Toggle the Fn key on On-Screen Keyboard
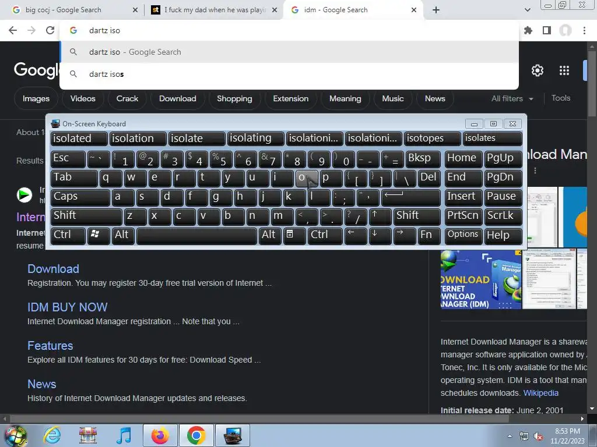 click(x=429, y=236)
